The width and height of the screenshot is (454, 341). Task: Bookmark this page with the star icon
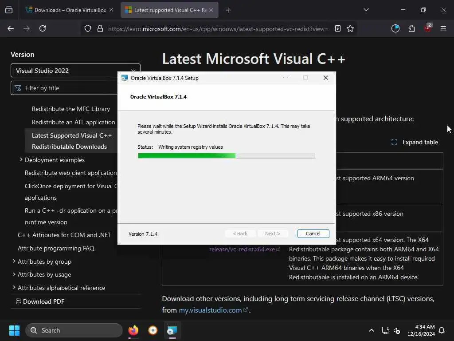pos(350,28)
